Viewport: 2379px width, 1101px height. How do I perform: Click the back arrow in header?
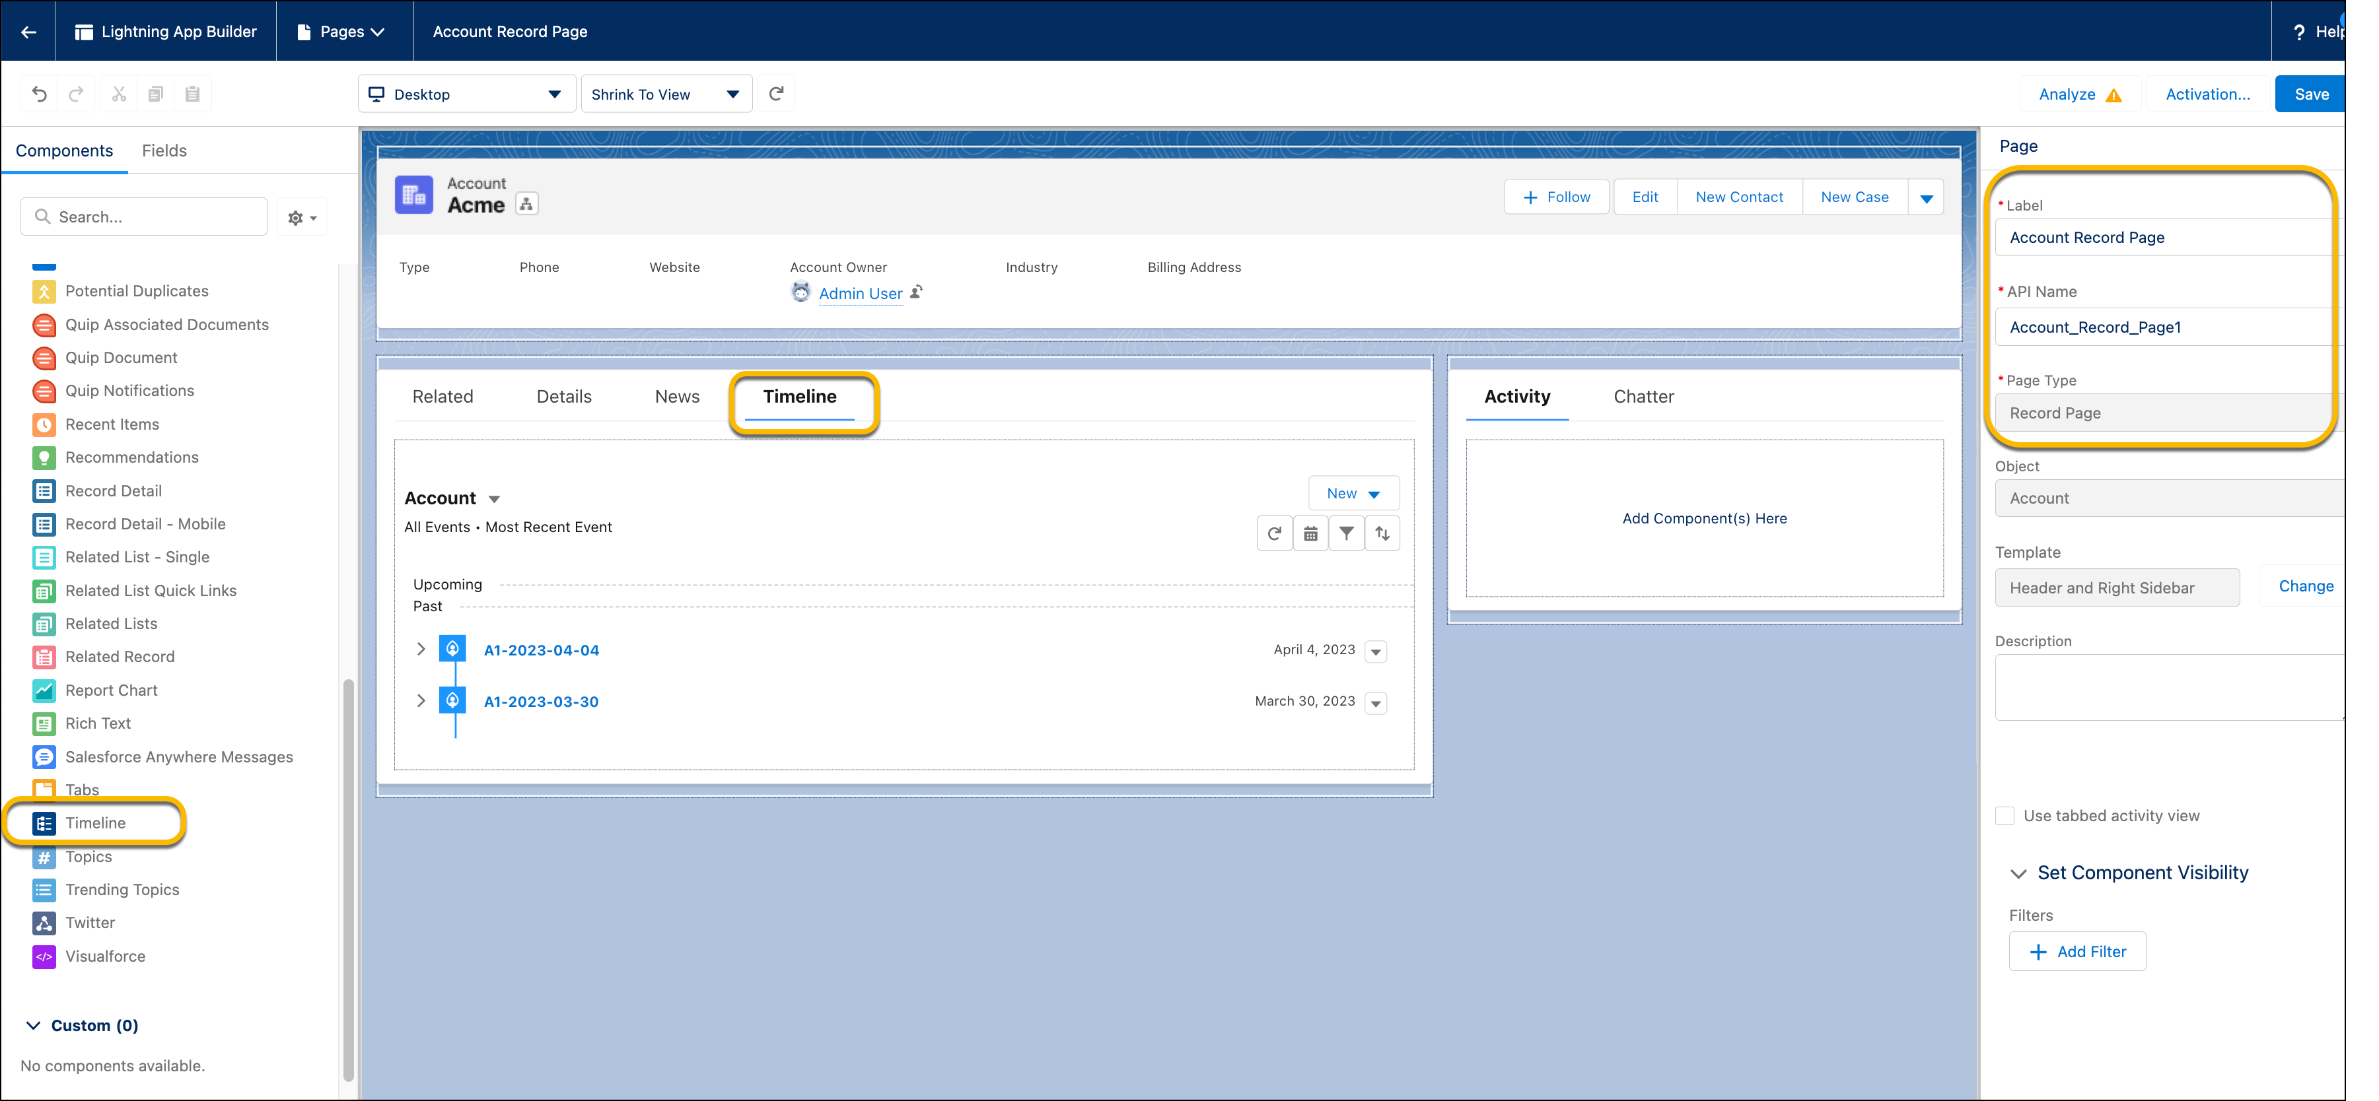28,32
